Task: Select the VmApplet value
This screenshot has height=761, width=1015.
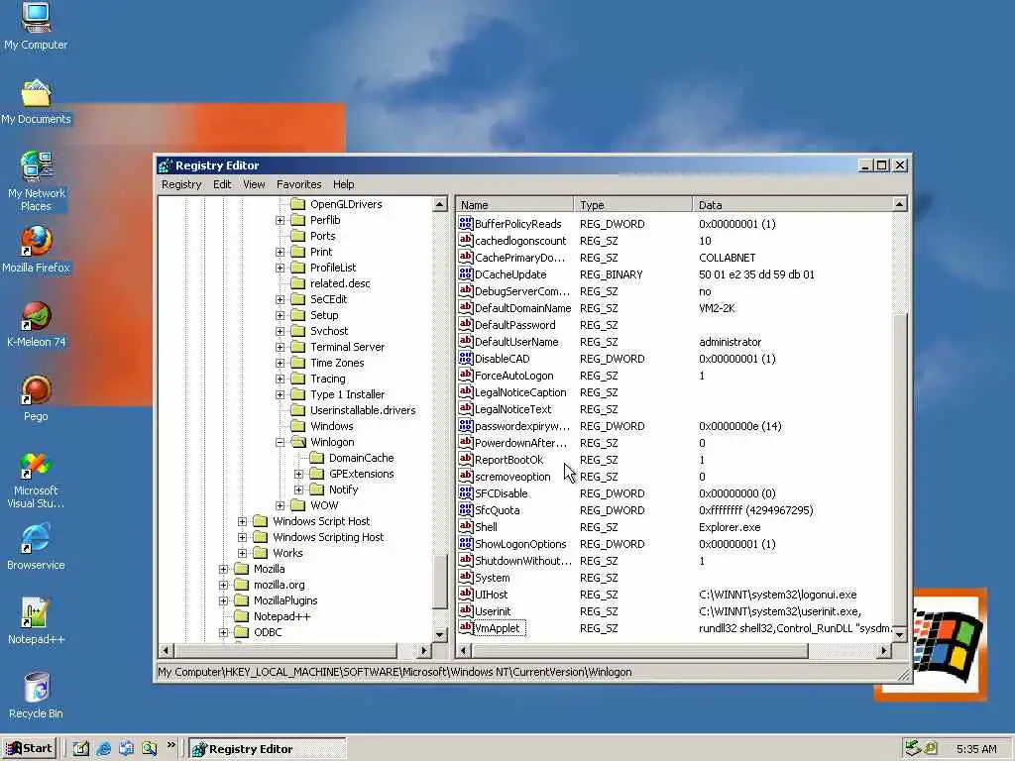Action: click(x=500, y=627)
